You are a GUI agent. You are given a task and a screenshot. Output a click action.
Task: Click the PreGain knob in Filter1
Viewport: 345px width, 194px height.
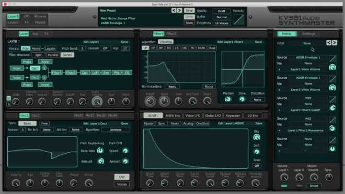pyautogui.click(x=228, y=99)
